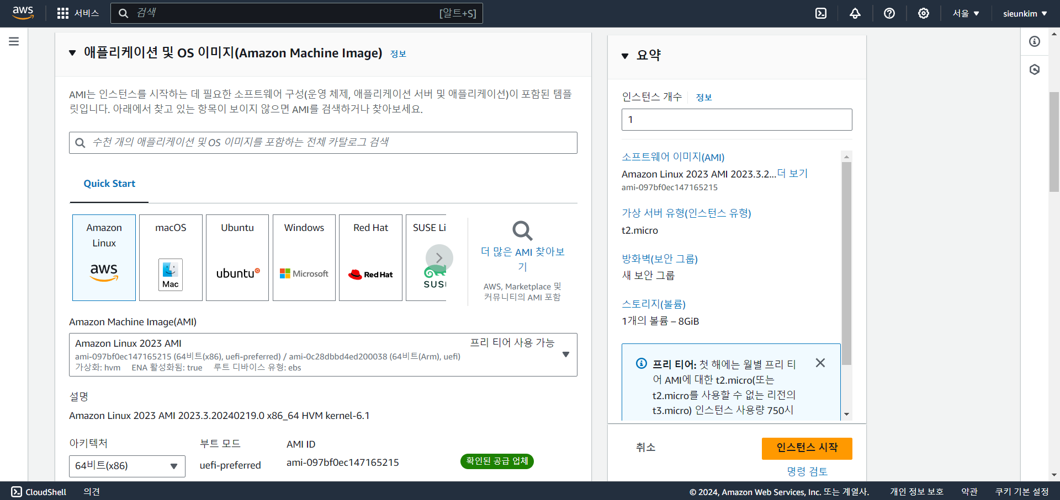Select the Red Hat OS tile
The image size is (1060, 500).
point(370,257)
